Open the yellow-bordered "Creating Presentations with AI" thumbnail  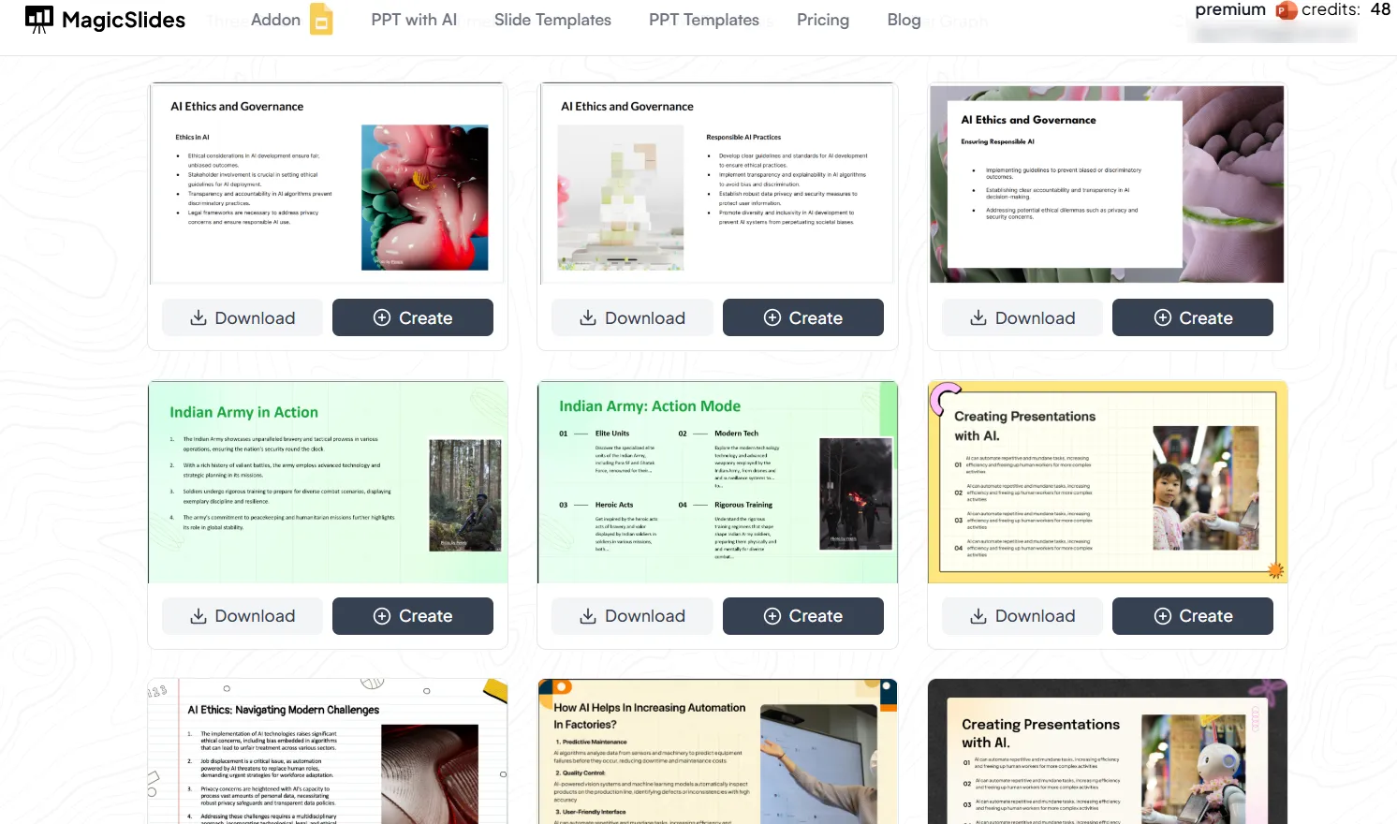click(x=1107, y=482)
